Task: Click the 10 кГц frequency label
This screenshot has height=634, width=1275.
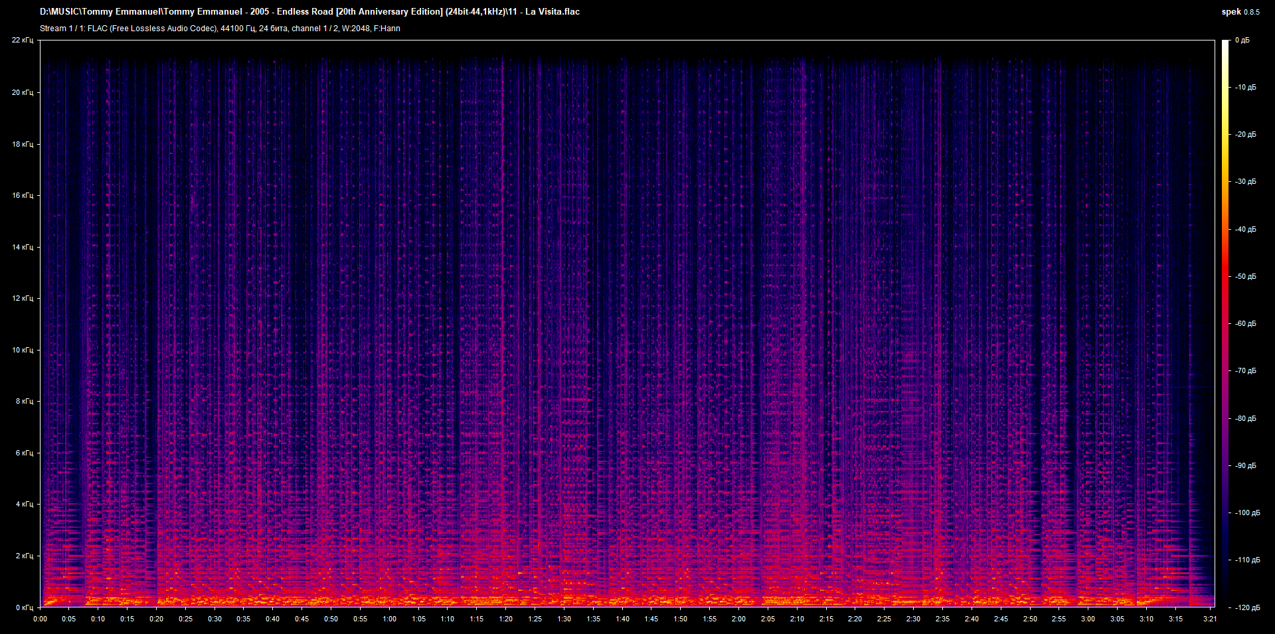Action: 22,350
